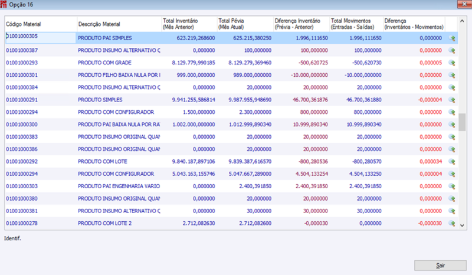Open detail icon for row 01001000387
The height and width of the screenshot is (275, 472).
451,51
